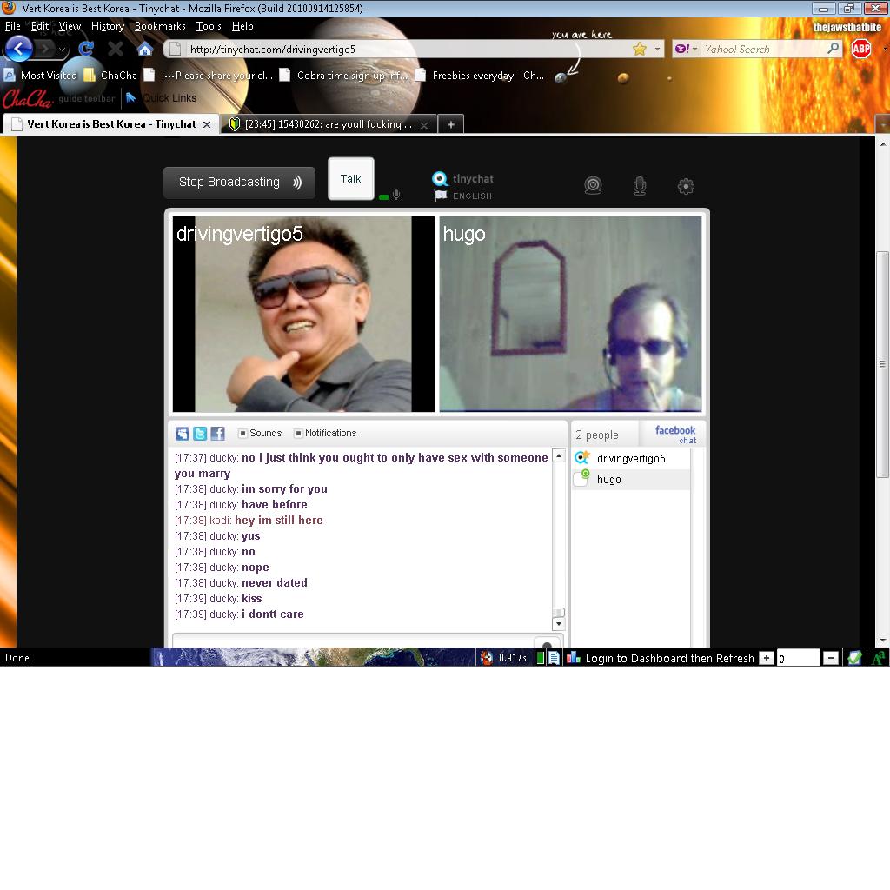Open the Bookmarks menu
The width and height of the screenshot is (890, 890).
pyautogui.click(x=160, y=26)
